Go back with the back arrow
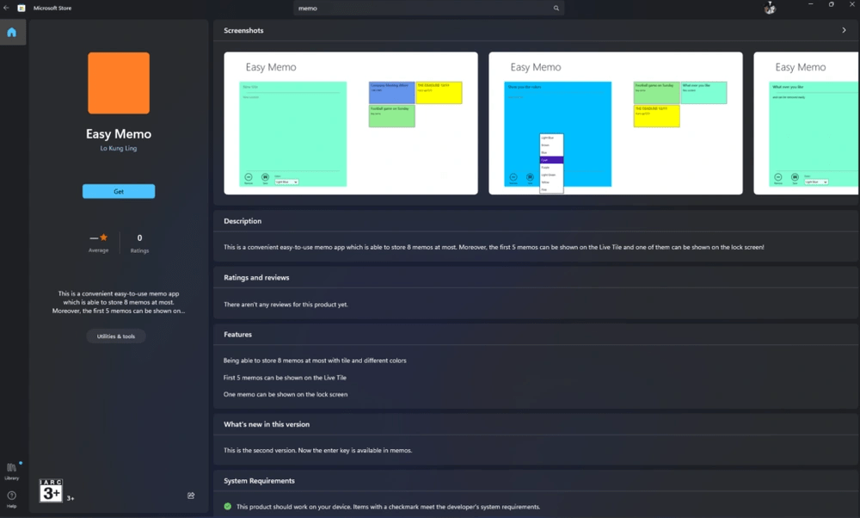Viewport: 860px width, 518px height. click(x=6, y=8)
